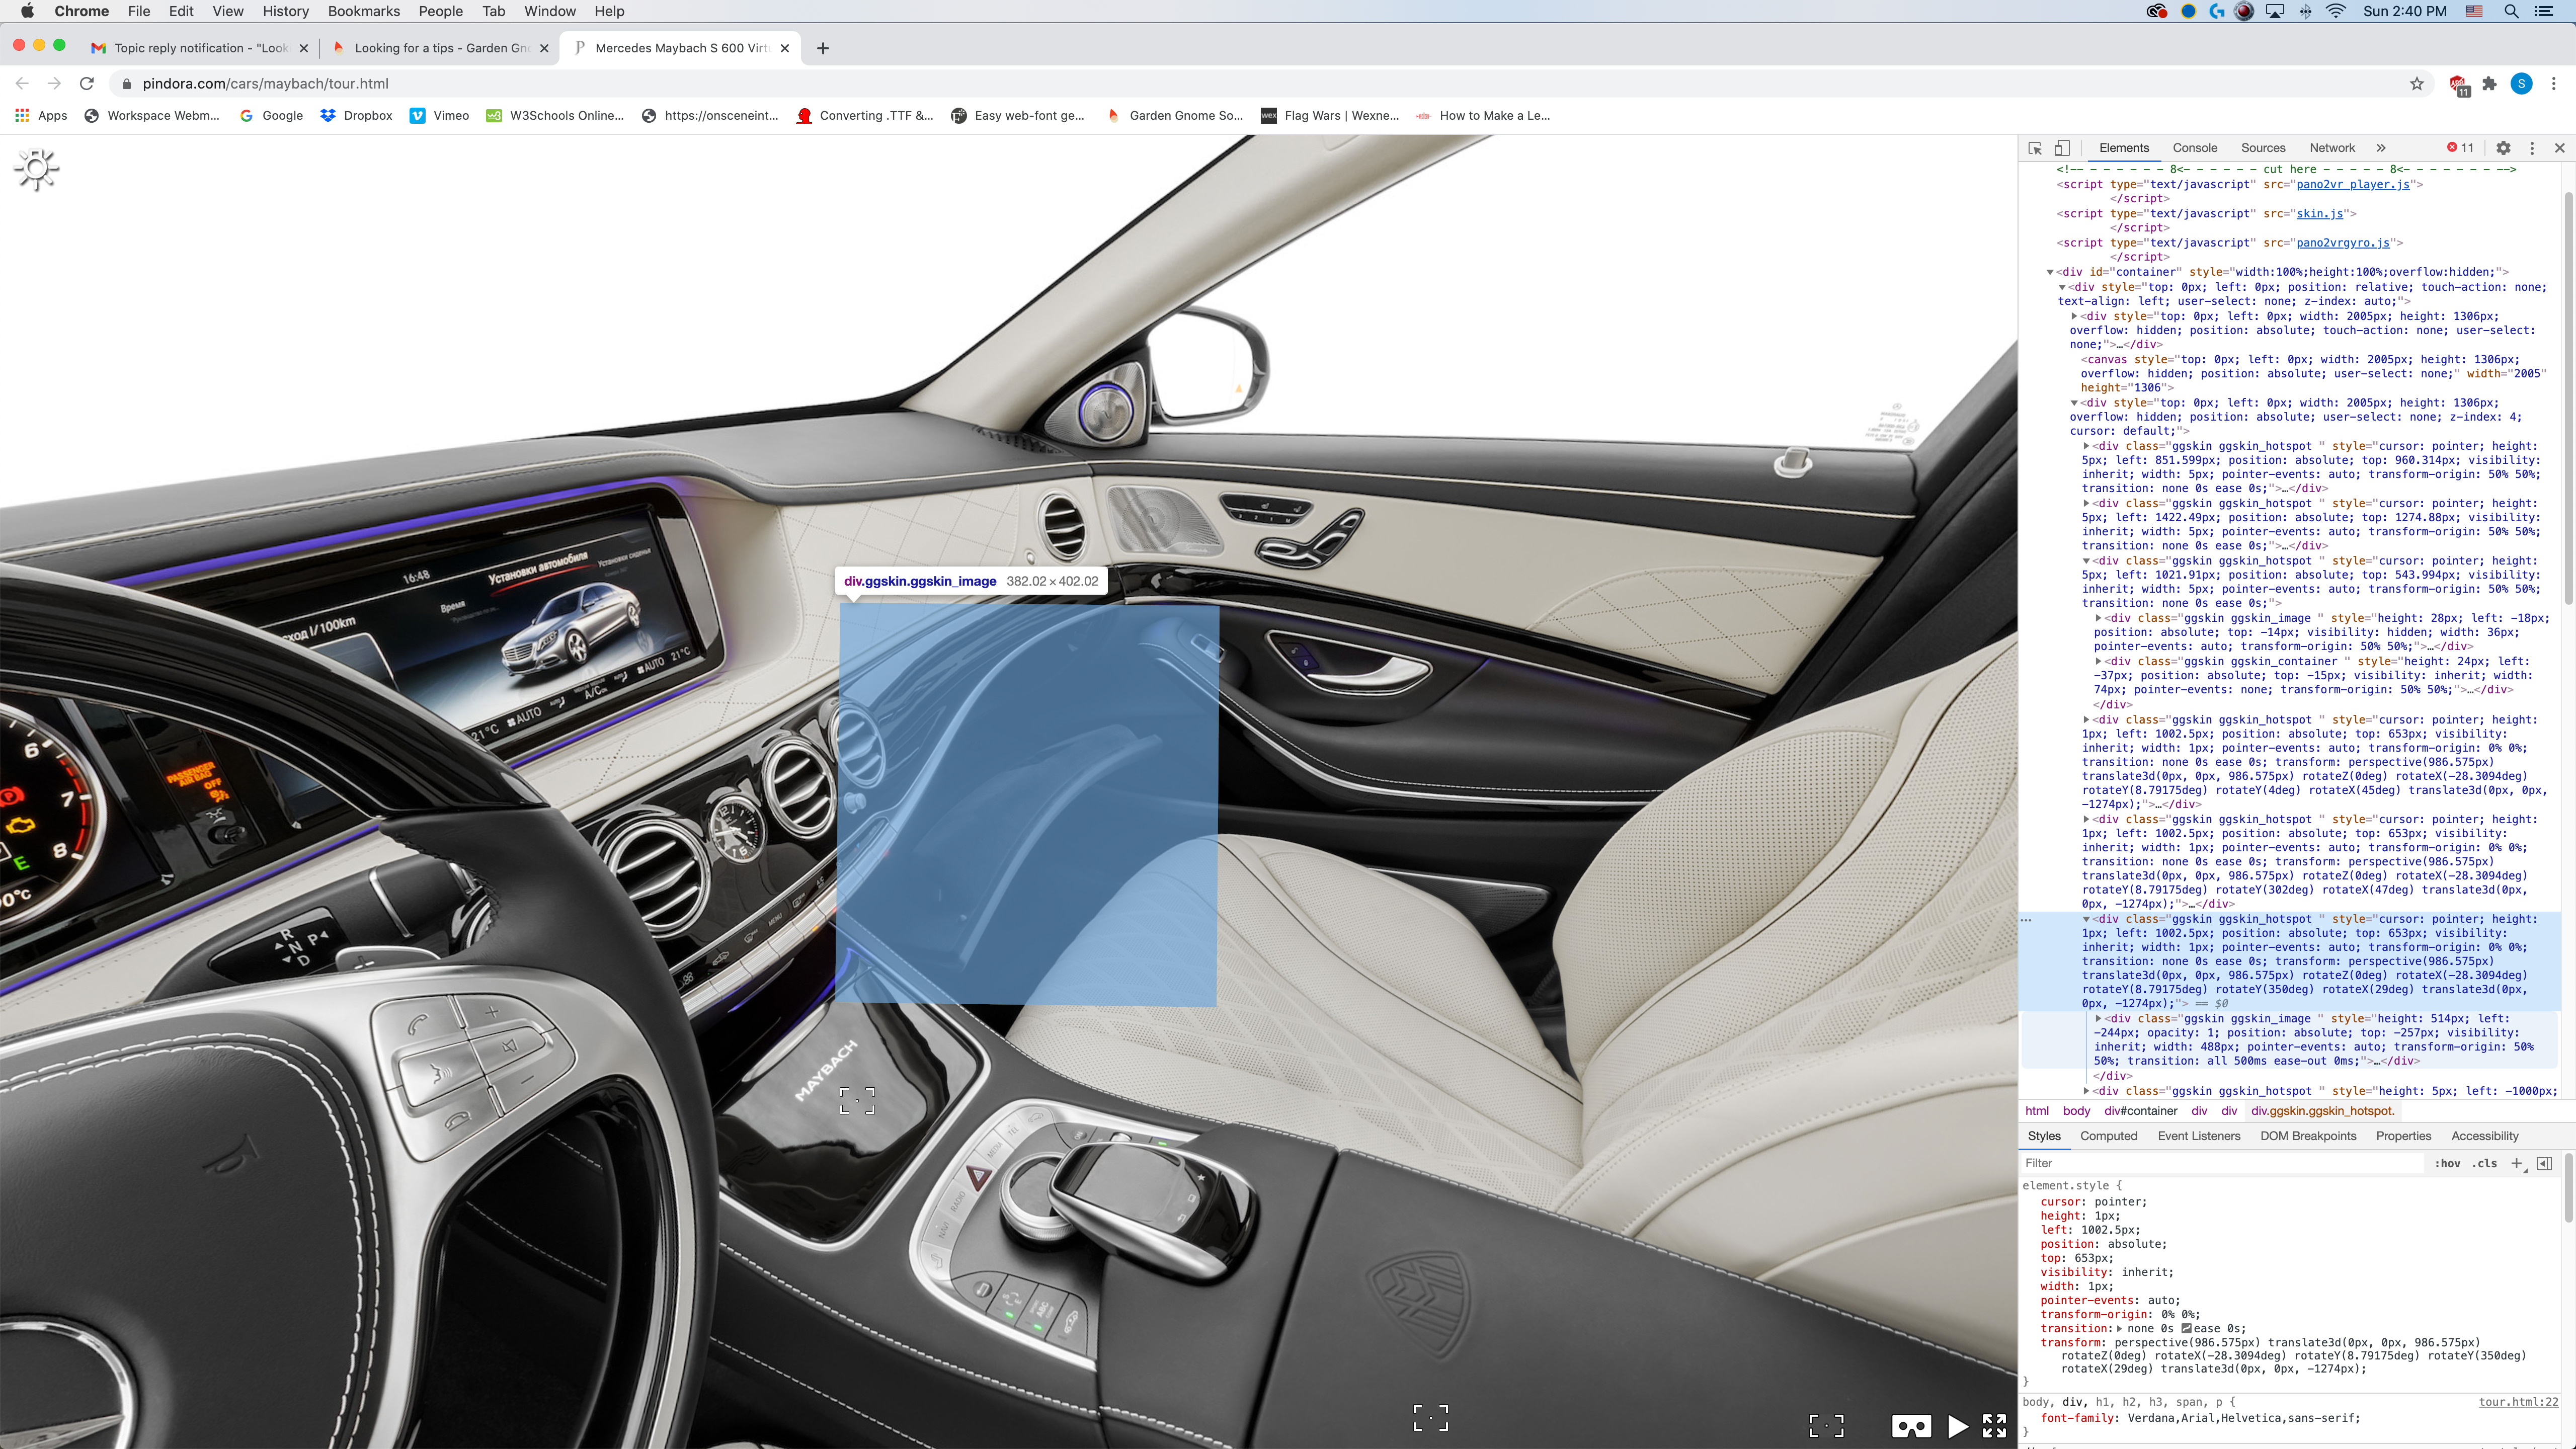Click the bracket hotspot beside the VR goggles icon

[1827, 1426]
